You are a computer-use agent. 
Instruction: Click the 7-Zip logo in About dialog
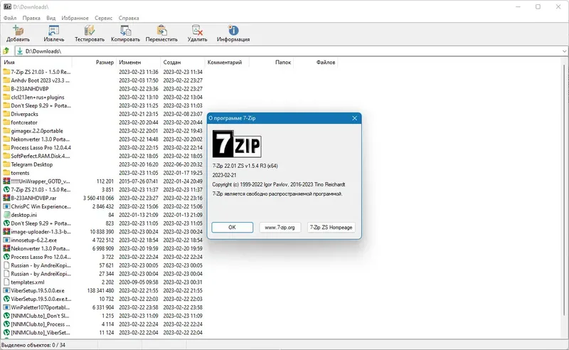click(237, 144)
